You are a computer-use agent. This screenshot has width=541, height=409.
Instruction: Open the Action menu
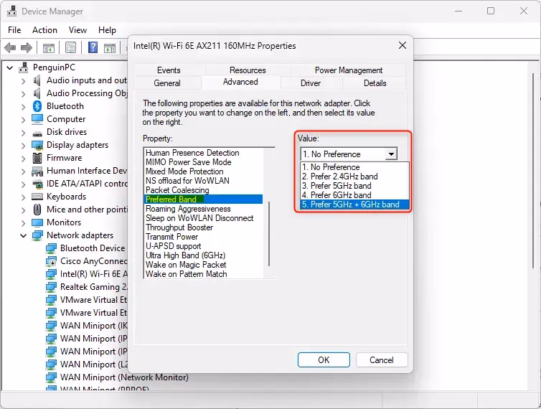(44, 30)
